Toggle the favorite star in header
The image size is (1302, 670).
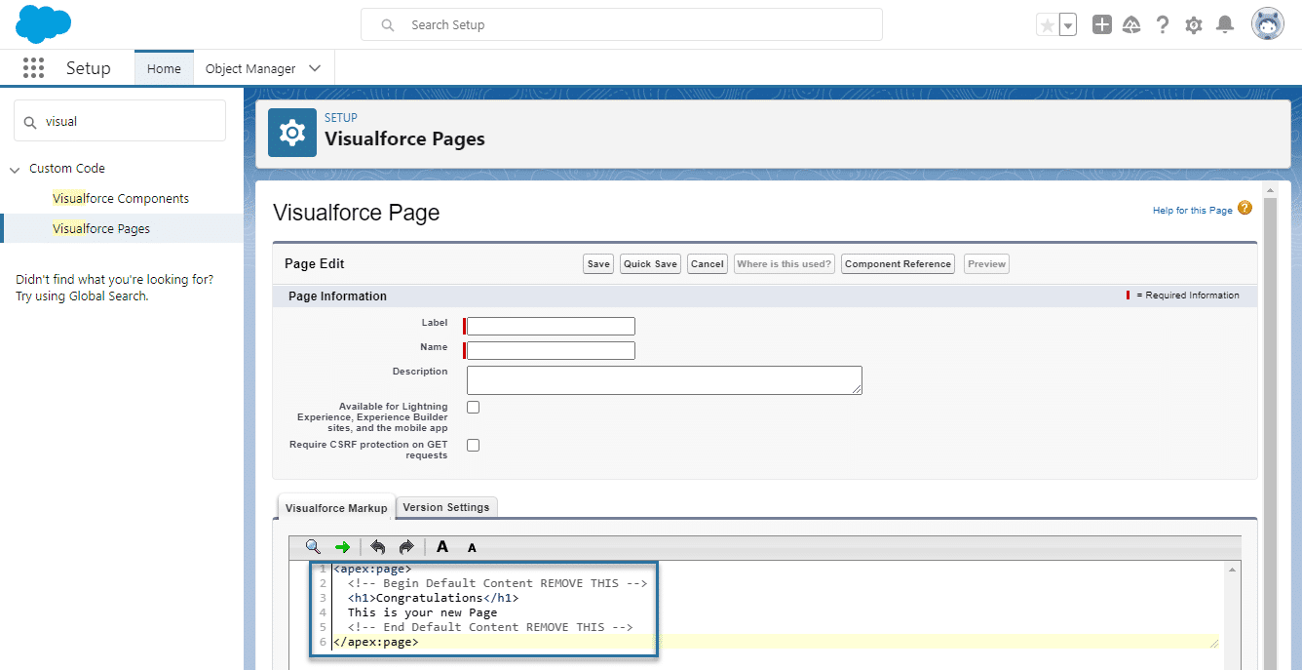point(1049,23)
